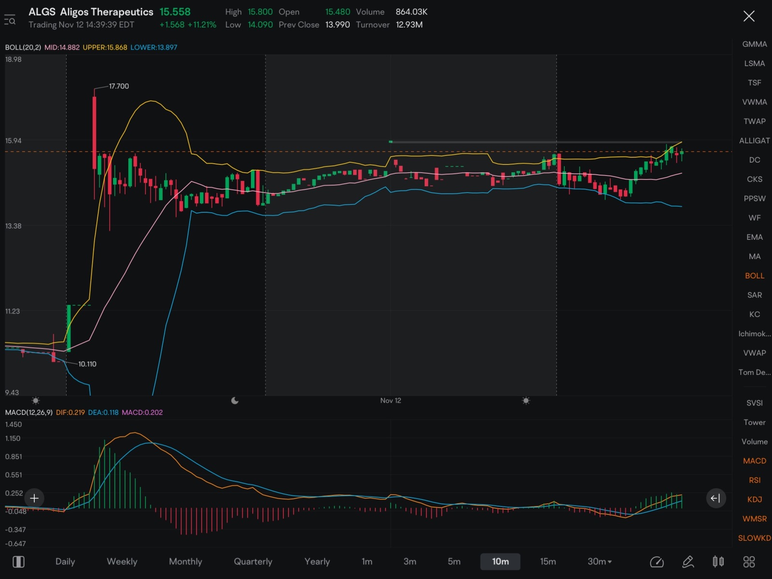
Task: Turn off the MACD sub-indicator
Action: [754, 461]
